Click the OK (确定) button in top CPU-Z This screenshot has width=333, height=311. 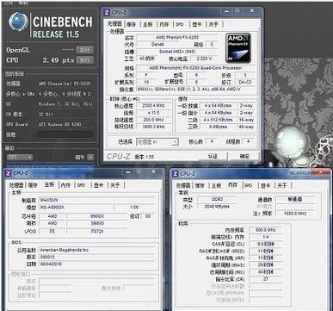[x=244, y=156]
